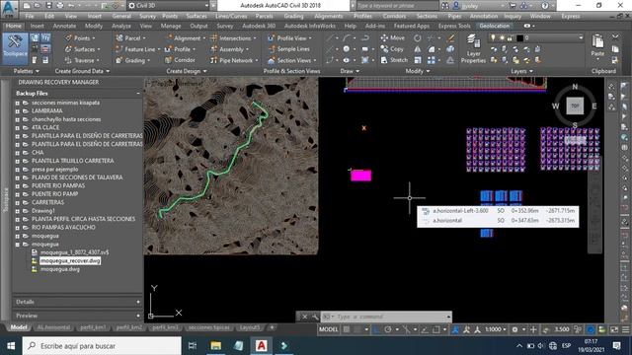Open the Civil 3D workspace dropdown
The width and height of the screenshot is (632, 355).
click(169, 6)
